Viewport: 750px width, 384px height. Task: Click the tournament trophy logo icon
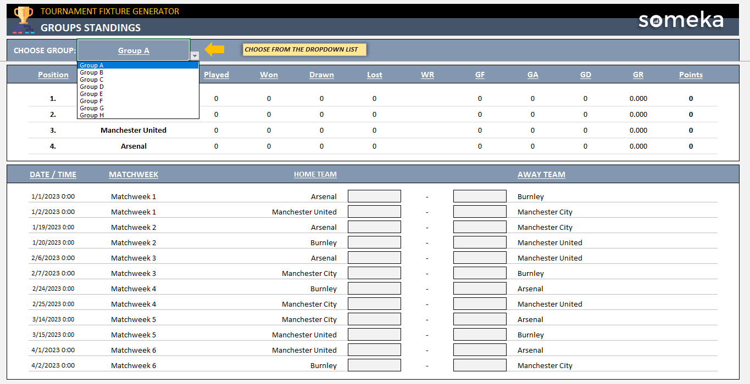click(x=23, y=19)
